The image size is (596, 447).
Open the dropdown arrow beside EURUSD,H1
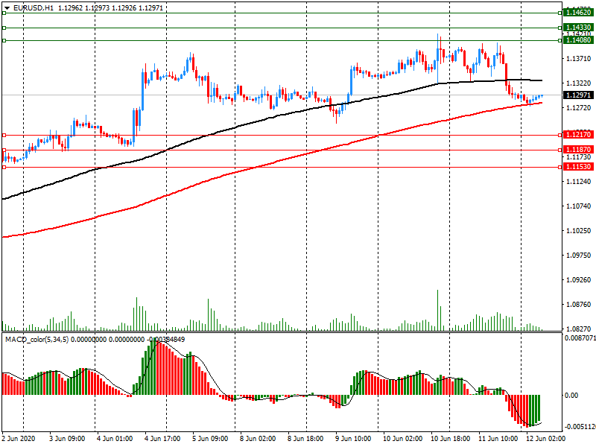coord(7,7)
